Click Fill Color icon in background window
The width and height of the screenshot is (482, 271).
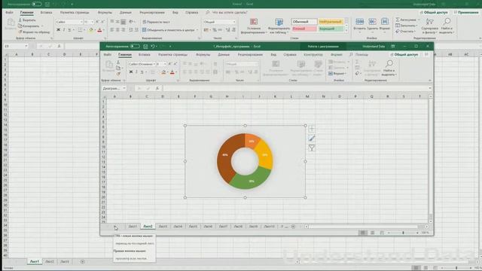click(90, 30)
